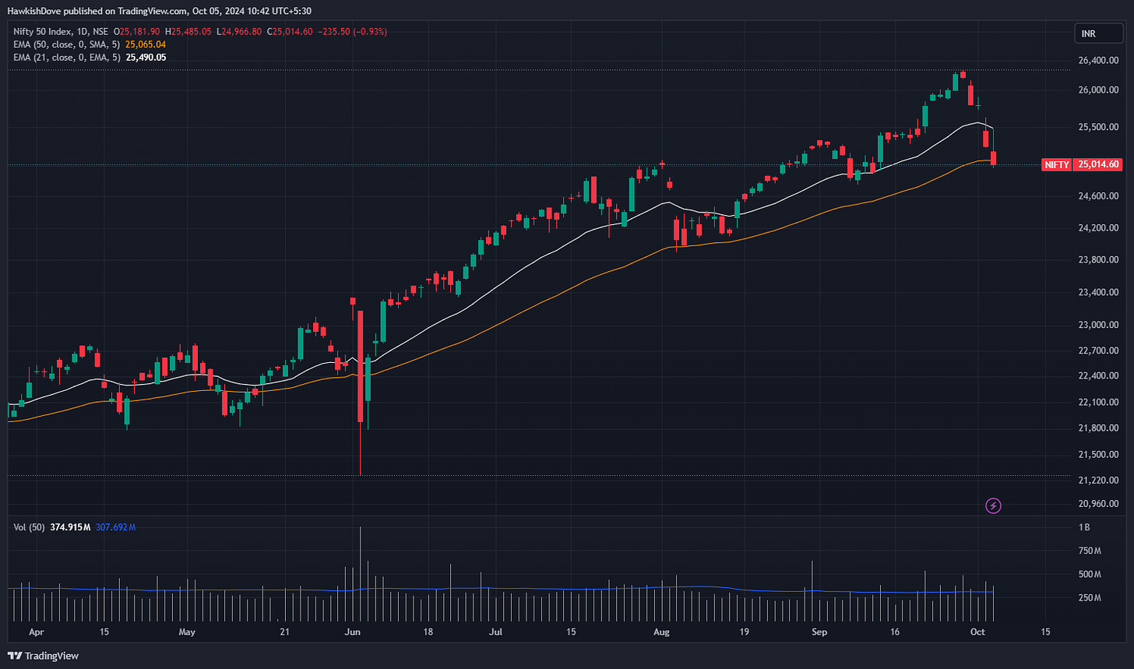1134x669 pixels.
Task: Click the Jun label on the time axis
Action: [354, 632]
